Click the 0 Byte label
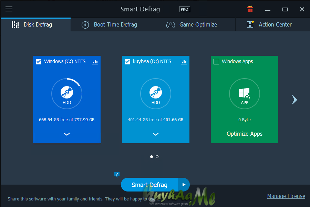 [x=245, y=120]
